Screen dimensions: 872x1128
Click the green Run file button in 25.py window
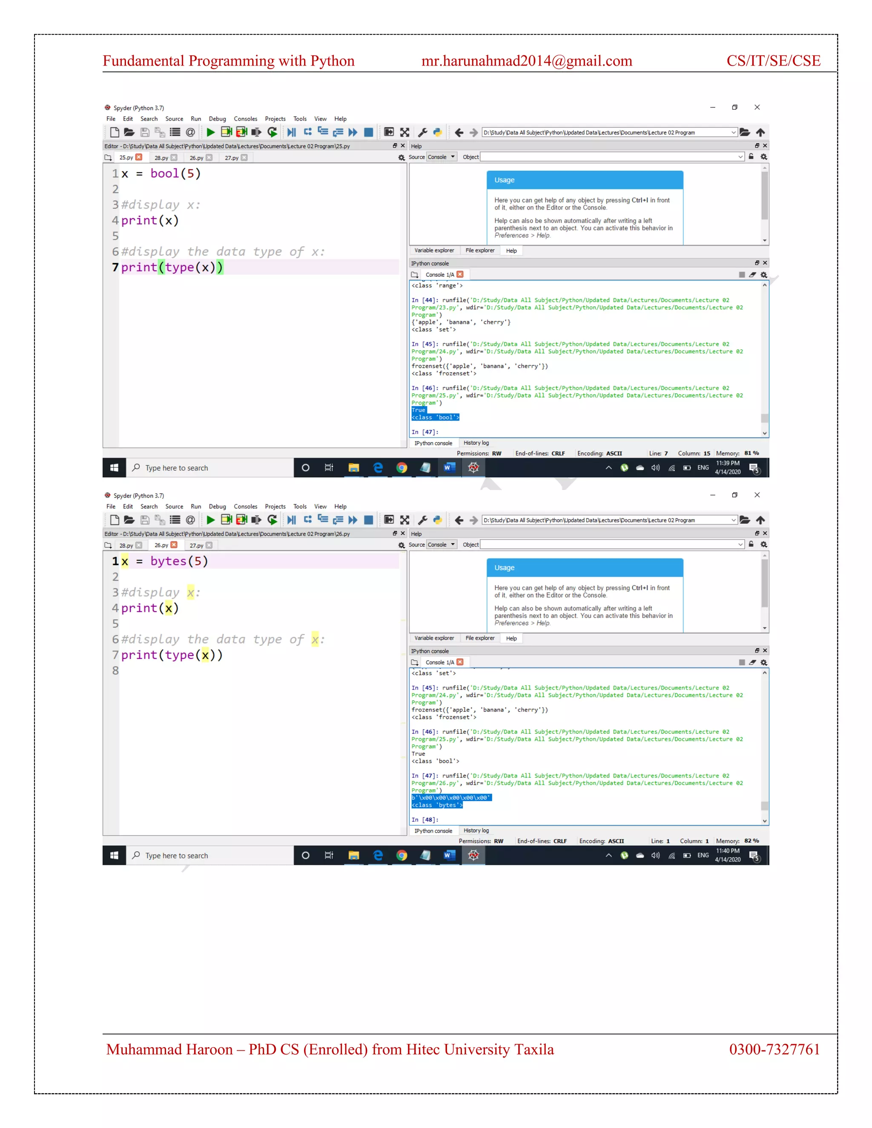pyautogui.click(x=210, y=132)
